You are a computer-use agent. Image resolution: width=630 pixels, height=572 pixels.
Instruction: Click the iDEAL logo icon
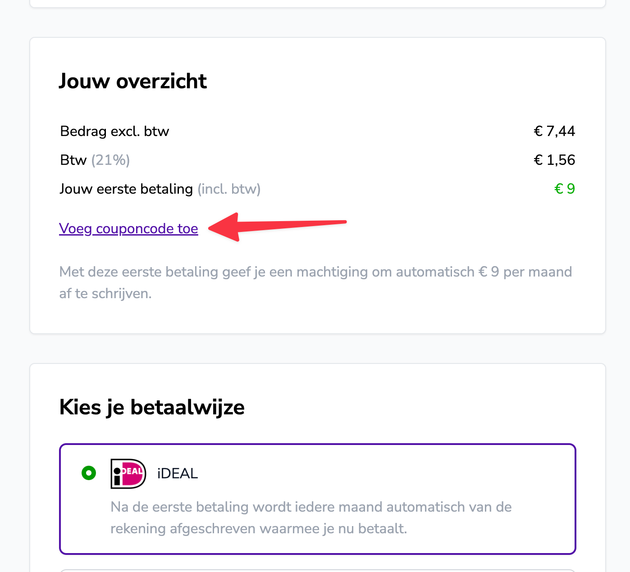point(128,473)
